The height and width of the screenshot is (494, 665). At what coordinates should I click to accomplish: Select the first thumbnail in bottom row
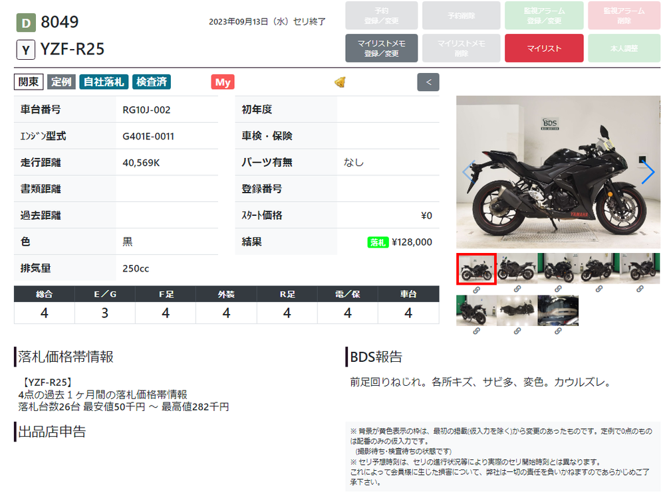[476, 310]
